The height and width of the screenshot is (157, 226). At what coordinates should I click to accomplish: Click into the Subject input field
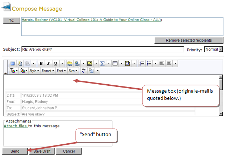[102, 49]
